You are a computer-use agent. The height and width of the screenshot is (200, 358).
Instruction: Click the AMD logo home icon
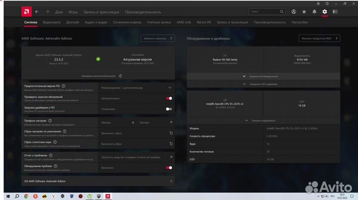(x=26, y=11)
